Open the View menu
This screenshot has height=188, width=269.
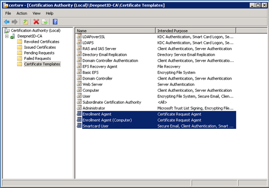coord(36,13)
